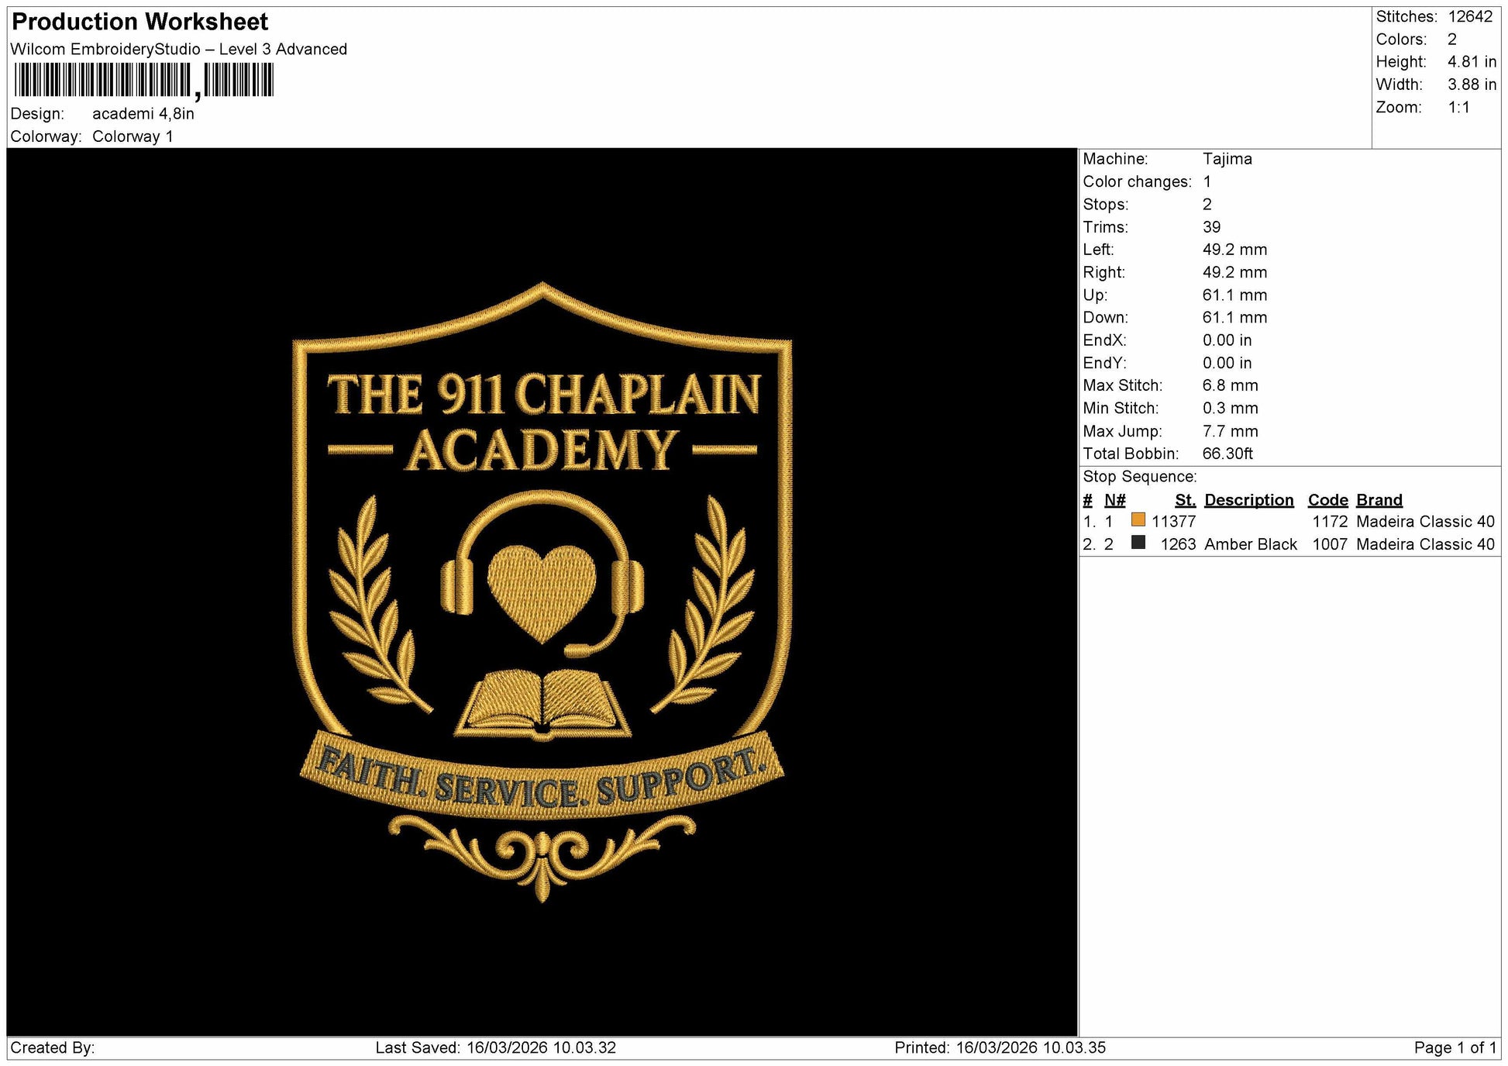
Task: Click the "Page 1 of 1" indicator
Action: [1455, 1048]
